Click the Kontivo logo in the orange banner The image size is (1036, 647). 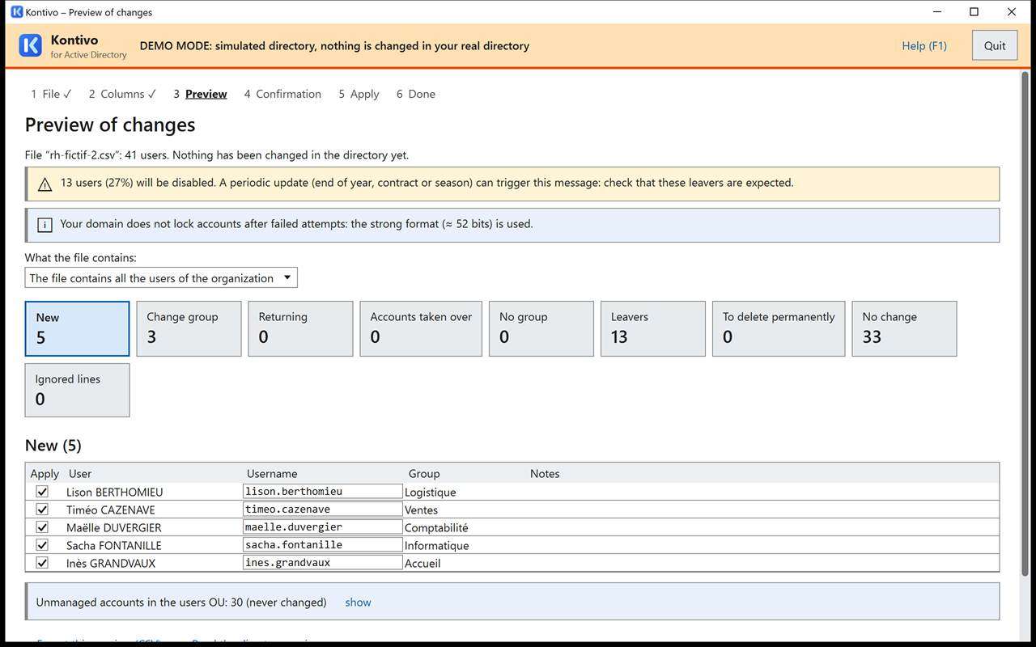point(31,45)
